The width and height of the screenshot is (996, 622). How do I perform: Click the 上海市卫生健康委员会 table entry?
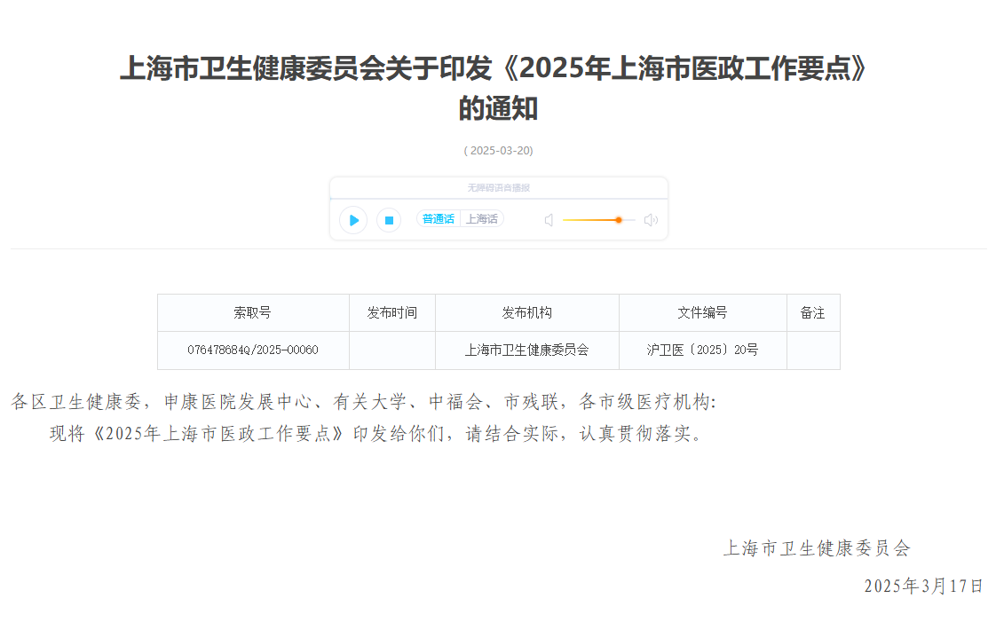528,350
